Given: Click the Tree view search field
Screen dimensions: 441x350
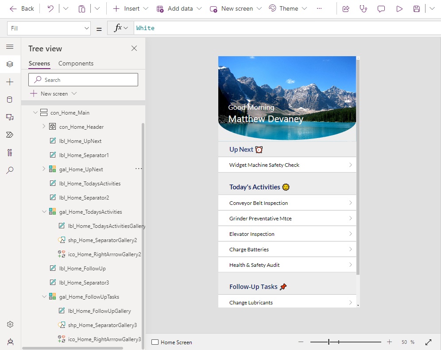Looking at the screenshot, I should coord(83,80).
